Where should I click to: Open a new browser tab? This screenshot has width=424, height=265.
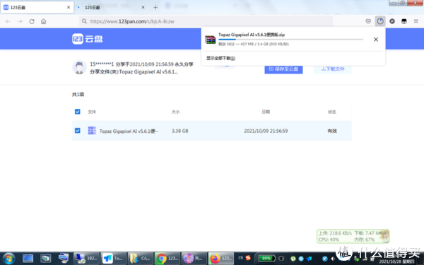tap(155, 8)
